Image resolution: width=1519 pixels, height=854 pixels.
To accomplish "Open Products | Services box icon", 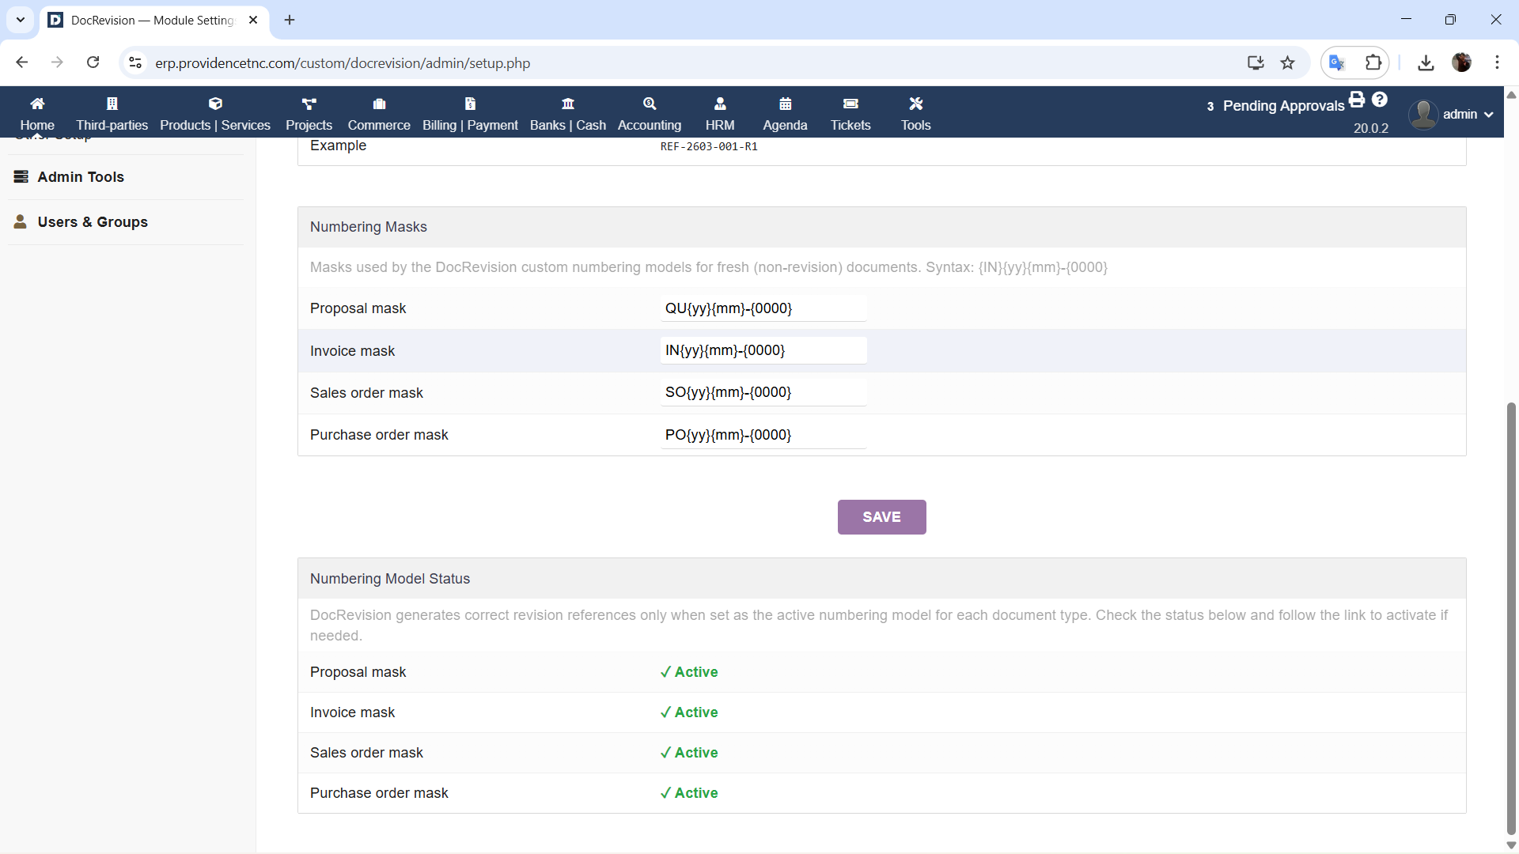I will (215, 104).
